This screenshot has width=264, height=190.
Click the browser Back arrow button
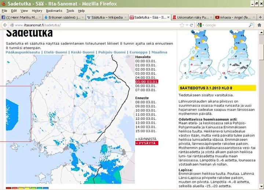pyautogui.click(x=5, y=25)
